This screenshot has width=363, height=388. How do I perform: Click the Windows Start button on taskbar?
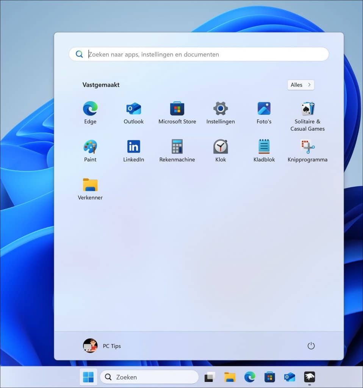point(88,377)
